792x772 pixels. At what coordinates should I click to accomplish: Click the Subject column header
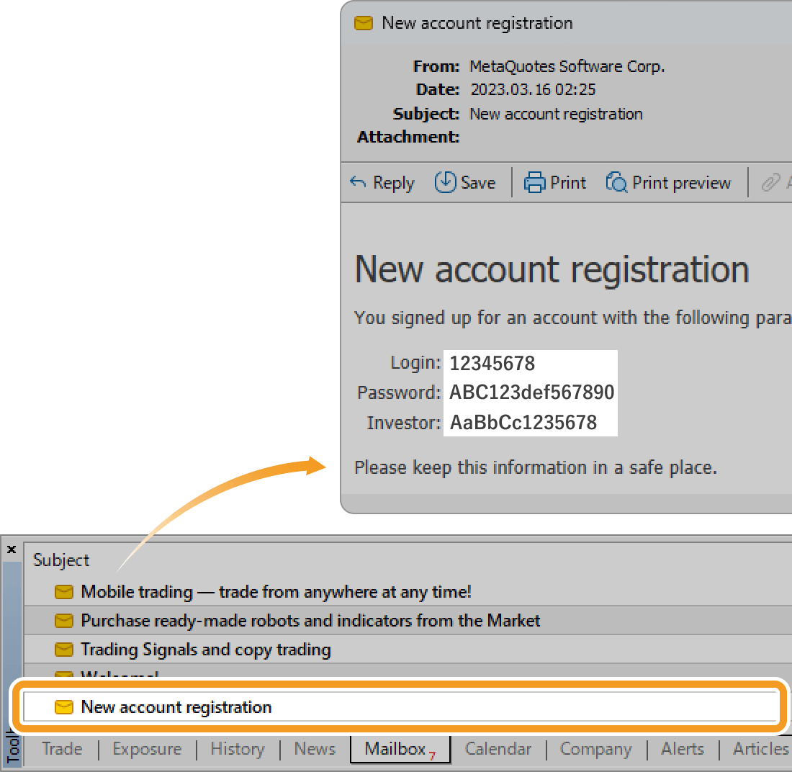coord(61,560)
